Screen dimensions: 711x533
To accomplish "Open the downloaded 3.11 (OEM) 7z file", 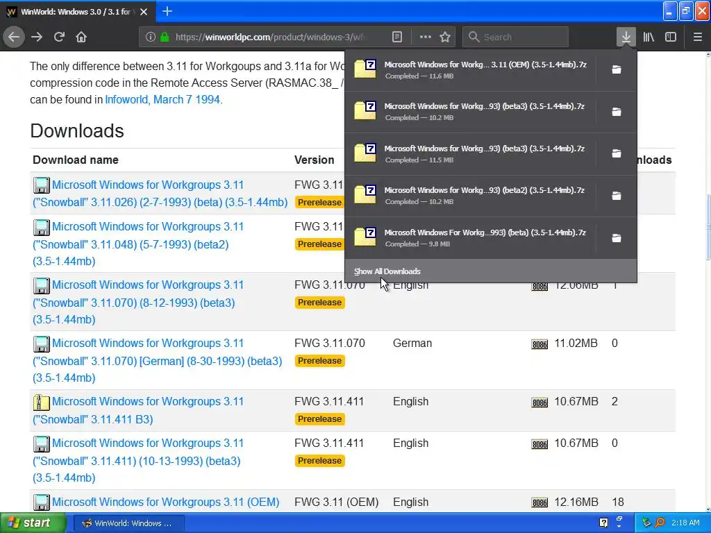I will coord(470,70).
